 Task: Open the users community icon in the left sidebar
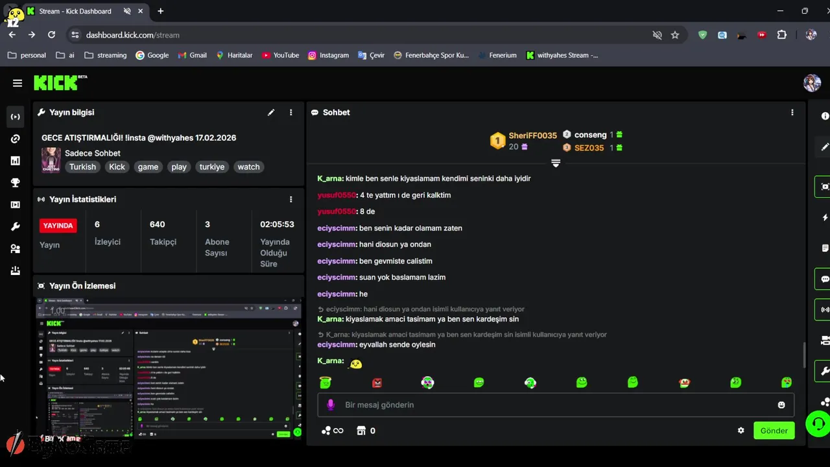[15, 249]
